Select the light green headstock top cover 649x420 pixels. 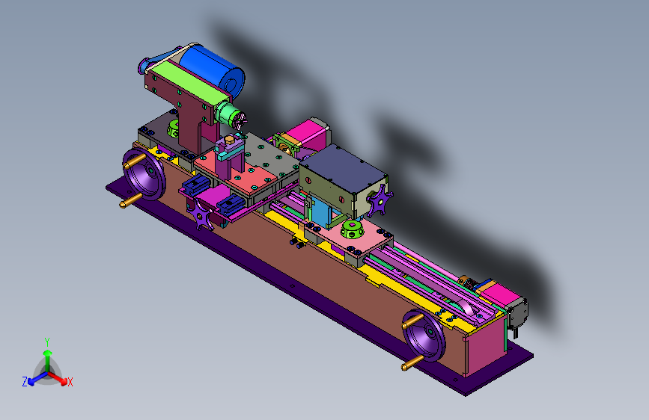point(189,81)
